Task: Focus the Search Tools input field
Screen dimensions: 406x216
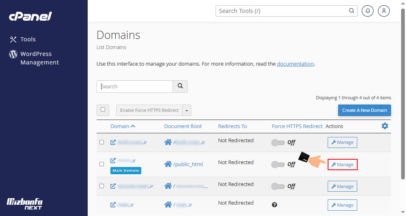Action: pyautogui.click(x=282, y=11)
